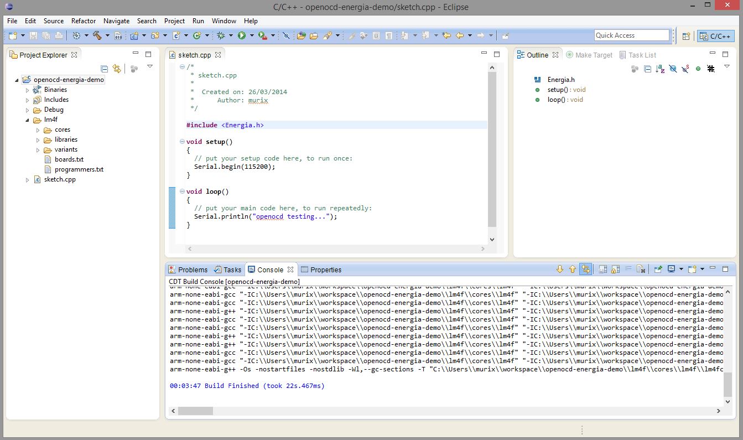Toggle Hide Static Members in Outline
The width and height of the screenshot is (743, 440).
point(685,69)
